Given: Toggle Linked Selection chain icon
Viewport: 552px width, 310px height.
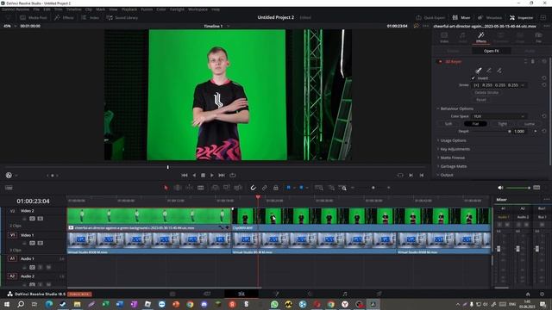Looking at the screenshot, I should click(x=265, y=188).
